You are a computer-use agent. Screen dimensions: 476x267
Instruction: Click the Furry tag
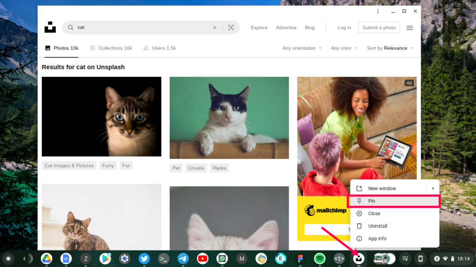[108, 165]
